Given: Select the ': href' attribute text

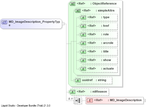Looking at the screenshot, I should tap(105, 26).
